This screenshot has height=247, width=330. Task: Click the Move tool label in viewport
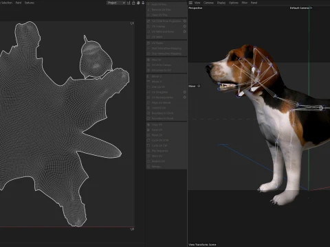[x=192, y=86]
